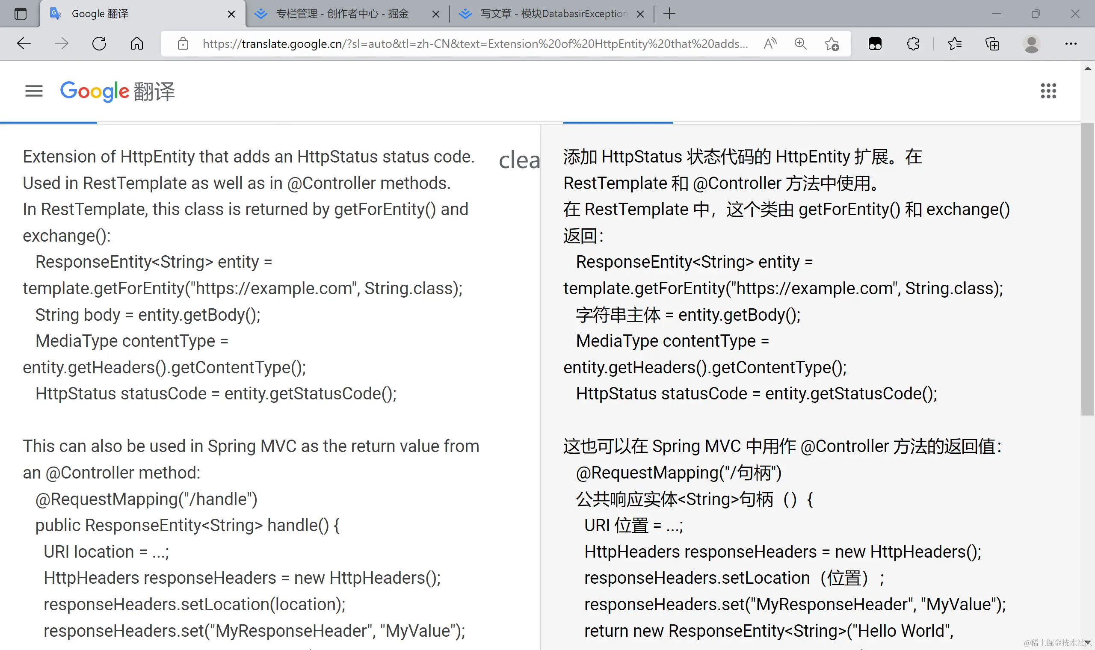Toggle the vertical tabs panel button
This screenshot has height=650, width=1095.
[x=21, y=14]
